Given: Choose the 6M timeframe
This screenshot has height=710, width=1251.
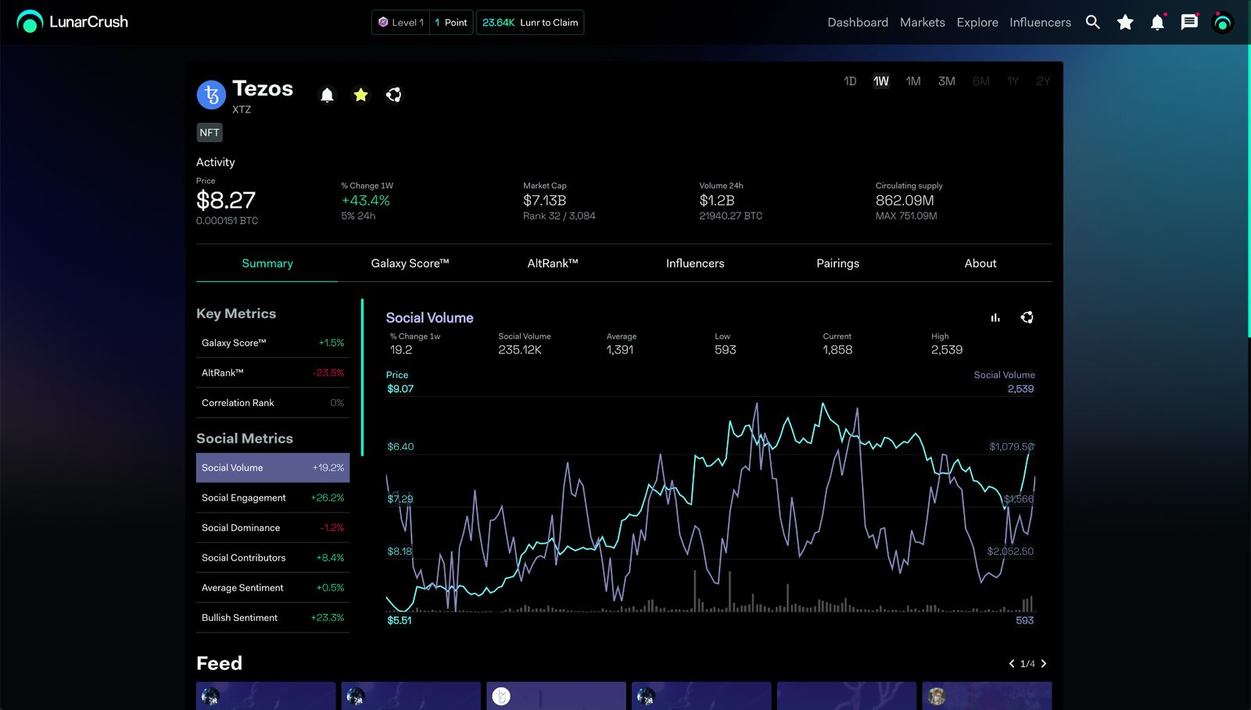Looking at the screenshot, I should coord(981,81).
